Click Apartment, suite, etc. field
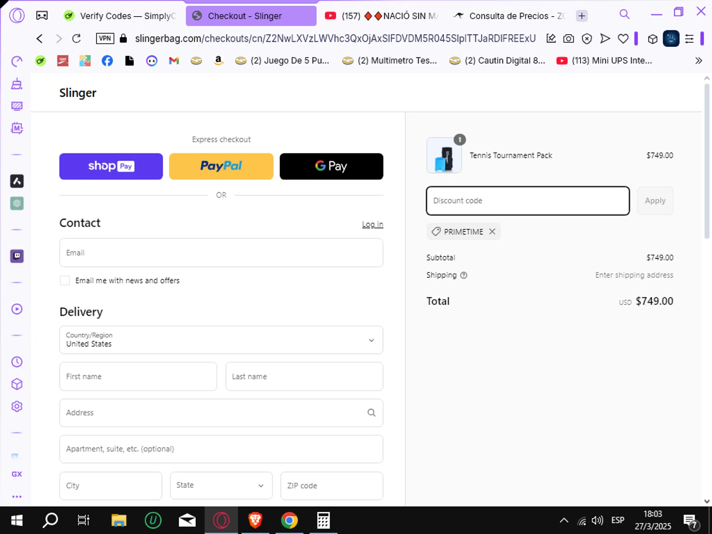 click(x=221, y=449)
